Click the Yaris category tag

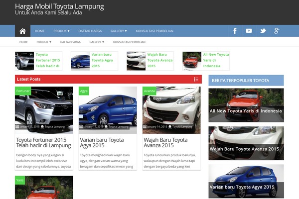[20, 180]
